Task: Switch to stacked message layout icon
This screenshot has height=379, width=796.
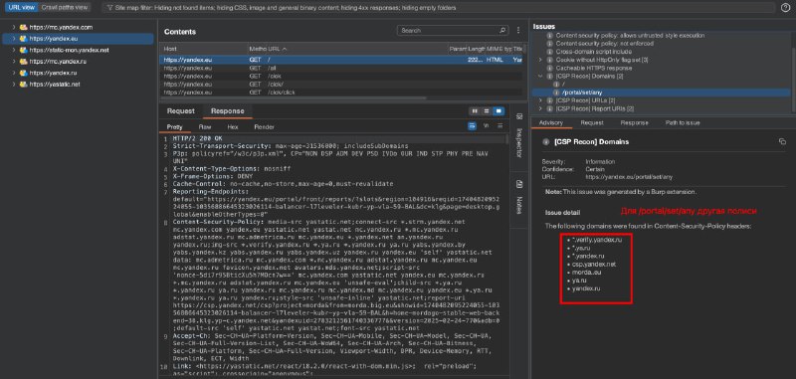Action: coord(487,111)
